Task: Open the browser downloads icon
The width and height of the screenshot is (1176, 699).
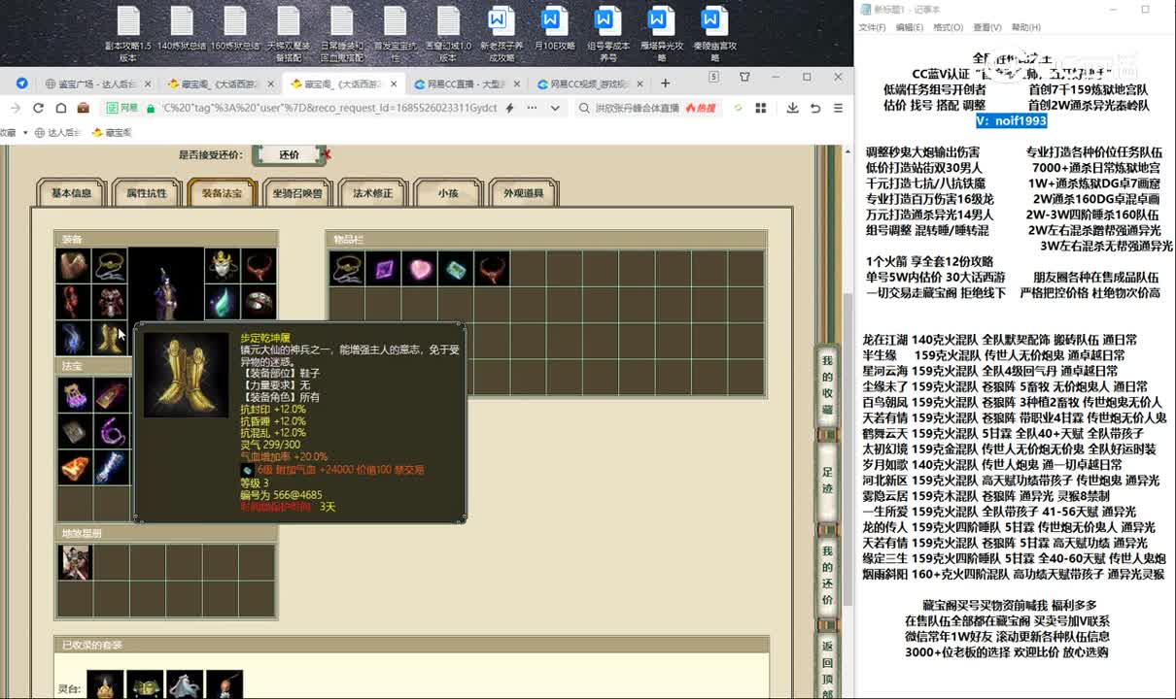Action: point(792,108)
